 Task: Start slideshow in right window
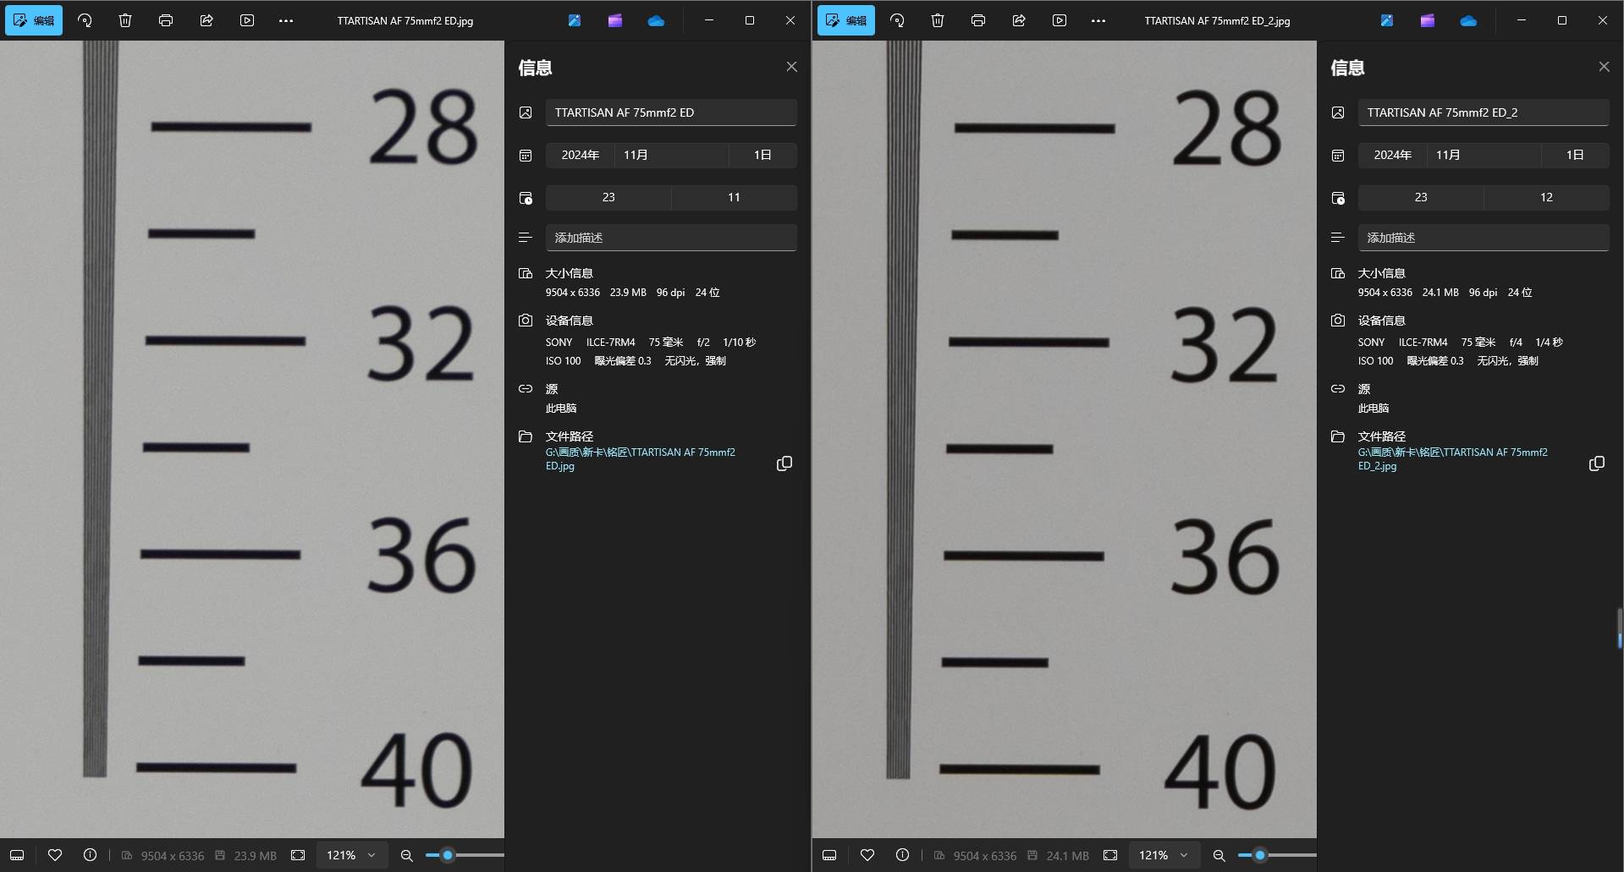[x=1060, y=20]
